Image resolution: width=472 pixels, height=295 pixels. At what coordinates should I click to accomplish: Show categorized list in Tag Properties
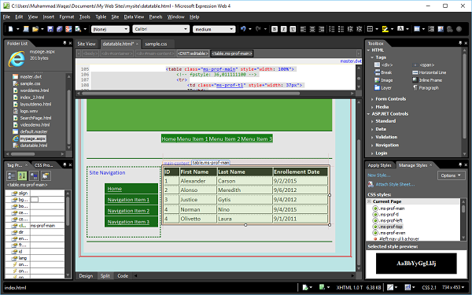(11, 175)
